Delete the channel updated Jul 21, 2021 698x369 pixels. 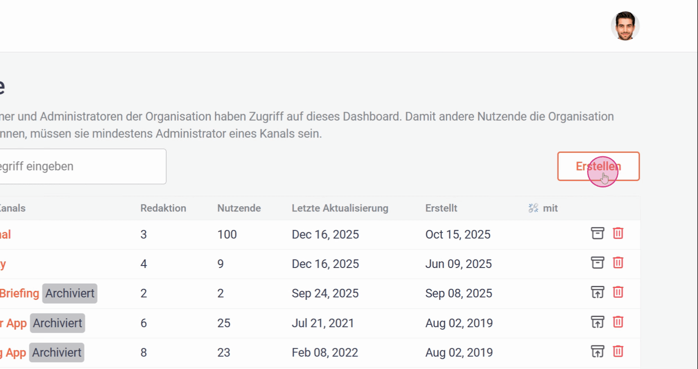(x=618, y=322)
